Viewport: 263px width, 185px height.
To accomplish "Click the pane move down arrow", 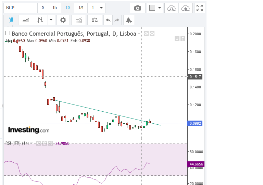I will [177, 39].
